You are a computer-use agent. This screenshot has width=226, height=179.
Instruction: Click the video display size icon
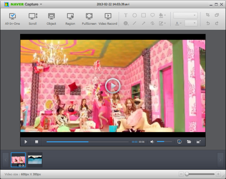(x=199, y=142)
